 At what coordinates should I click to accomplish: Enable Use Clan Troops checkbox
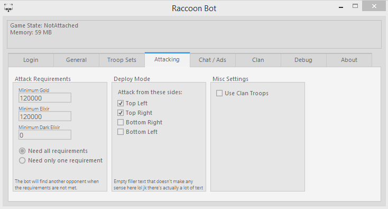click(x=219, y=93)
